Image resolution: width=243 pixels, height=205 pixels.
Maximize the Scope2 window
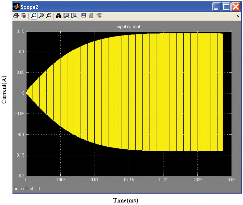pyautogui.click(x=226, y=7)
